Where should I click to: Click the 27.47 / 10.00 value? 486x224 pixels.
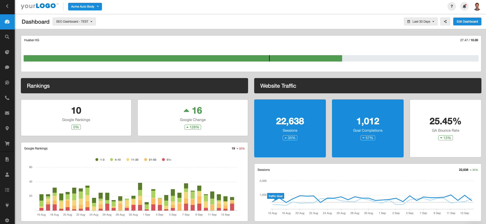469,40
